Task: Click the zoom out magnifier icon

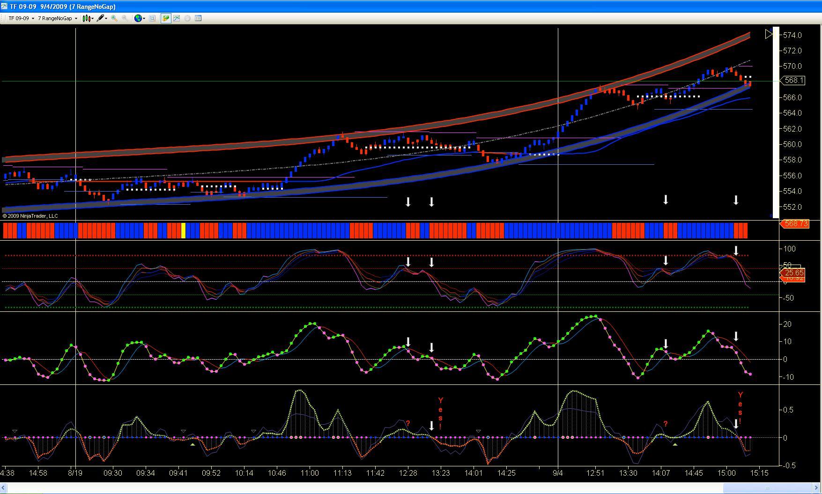Action: point(125,18)
